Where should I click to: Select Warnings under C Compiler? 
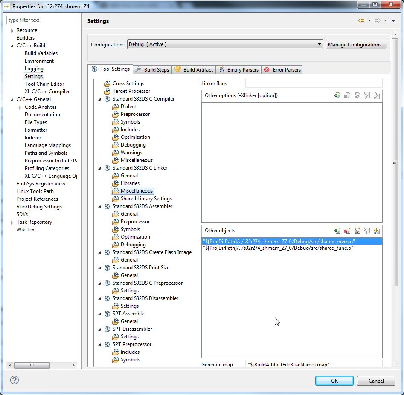click(x=131, y=153)
